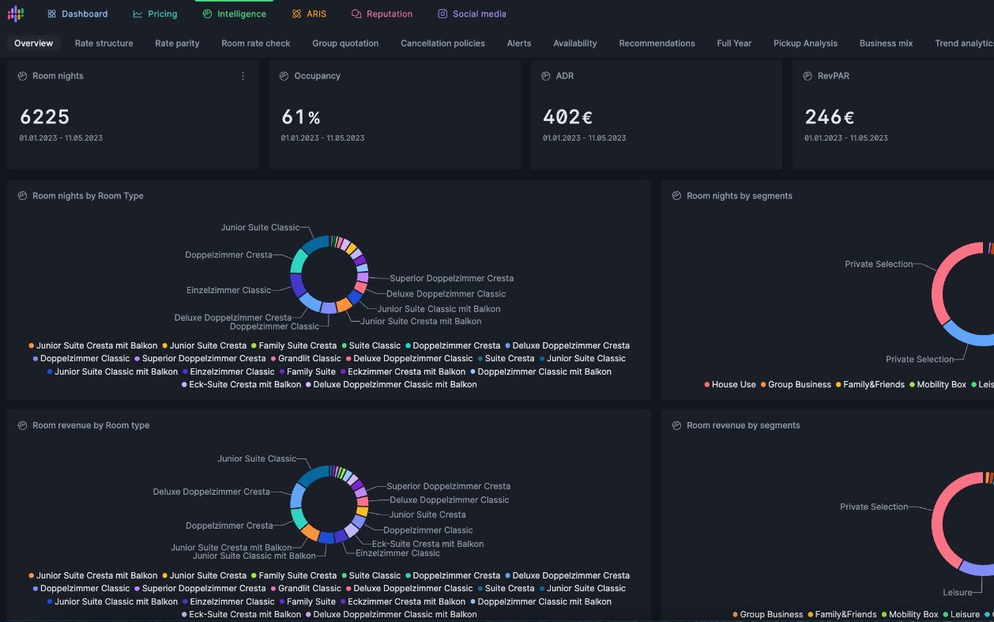Click the Room nights value 6225
Viewport: 994px width, 622px height.
(x=44, y=117)
